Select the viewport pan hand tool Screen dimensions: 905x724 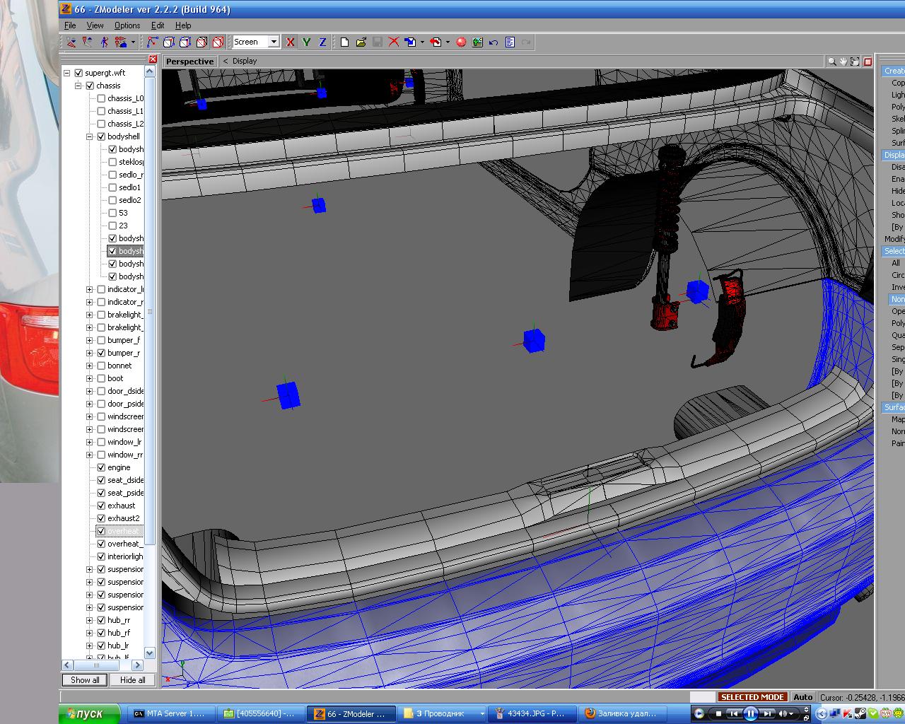[x=843, y=62]
